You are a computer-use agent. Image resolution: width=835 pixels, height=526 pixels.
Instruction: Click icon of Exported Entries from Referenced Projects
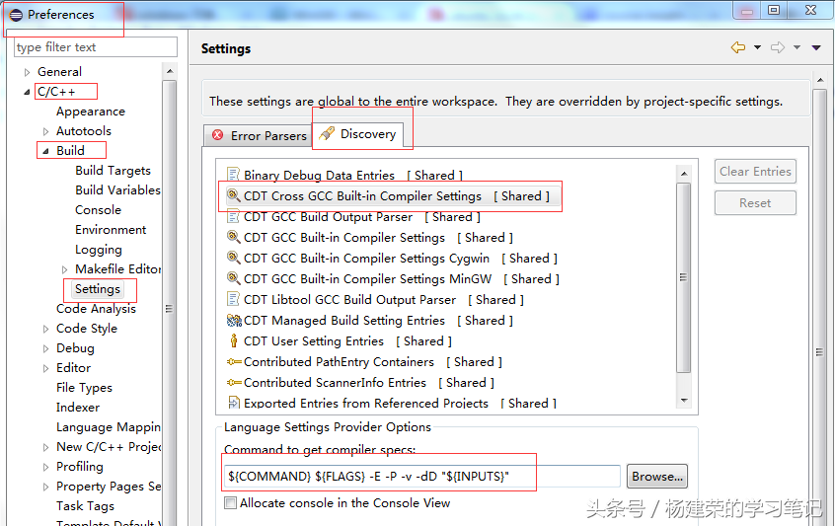click(x=233, y=403)
